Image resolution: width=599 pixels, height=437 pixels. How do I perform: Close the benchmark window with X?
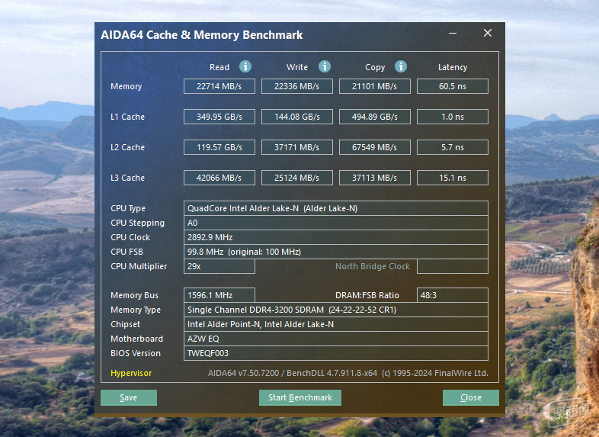click(x=488, y=34)
